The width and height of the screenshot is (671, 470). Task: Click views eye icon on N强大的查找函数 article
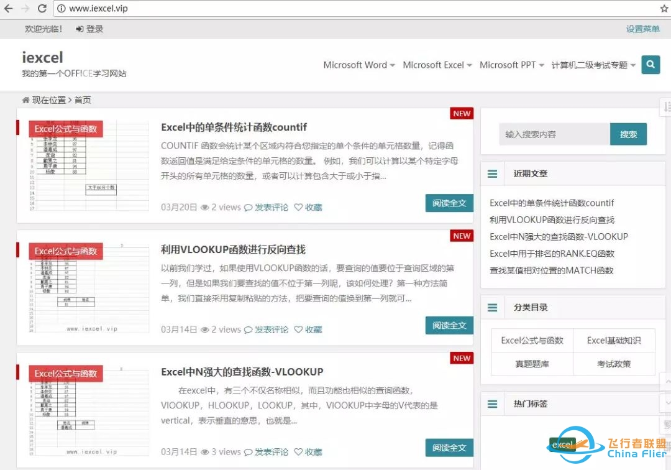[x=205, y=453]
